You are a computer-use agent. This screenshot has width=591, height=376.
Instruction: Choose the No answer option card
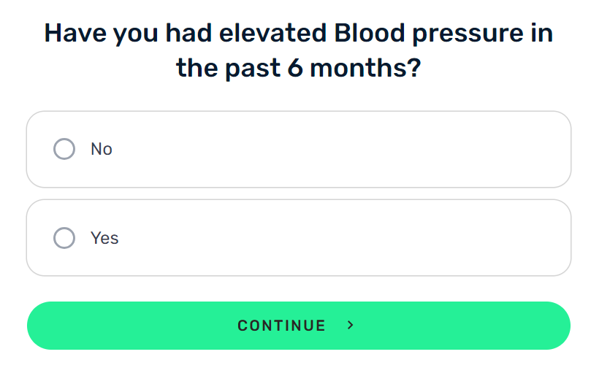pyautogui.click(x=299, y=149)
